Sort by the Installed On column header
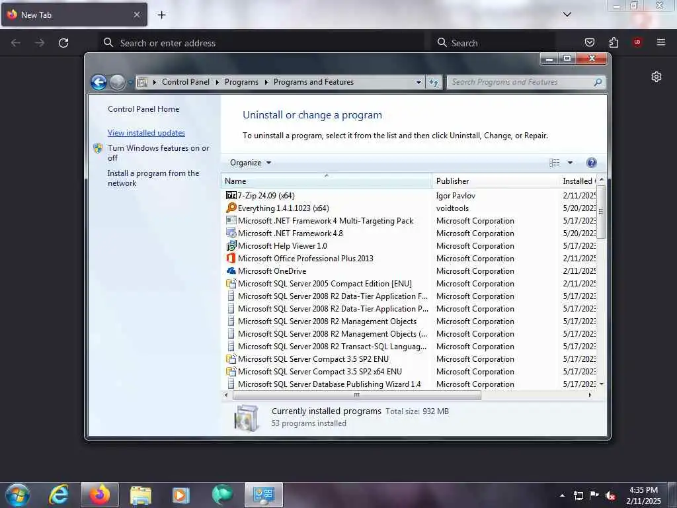This screenshot has height=508, width=677. tap(578, 181)
